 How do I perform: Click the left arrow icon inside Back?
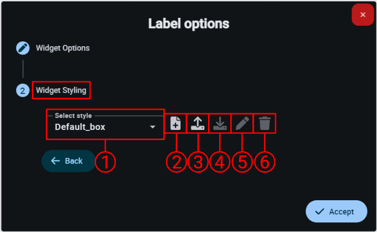coord(56,161)
